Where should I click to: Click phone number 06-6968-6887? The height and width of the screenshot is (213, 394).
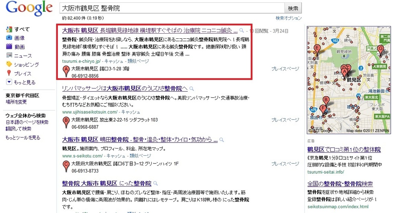coord(85,127)
